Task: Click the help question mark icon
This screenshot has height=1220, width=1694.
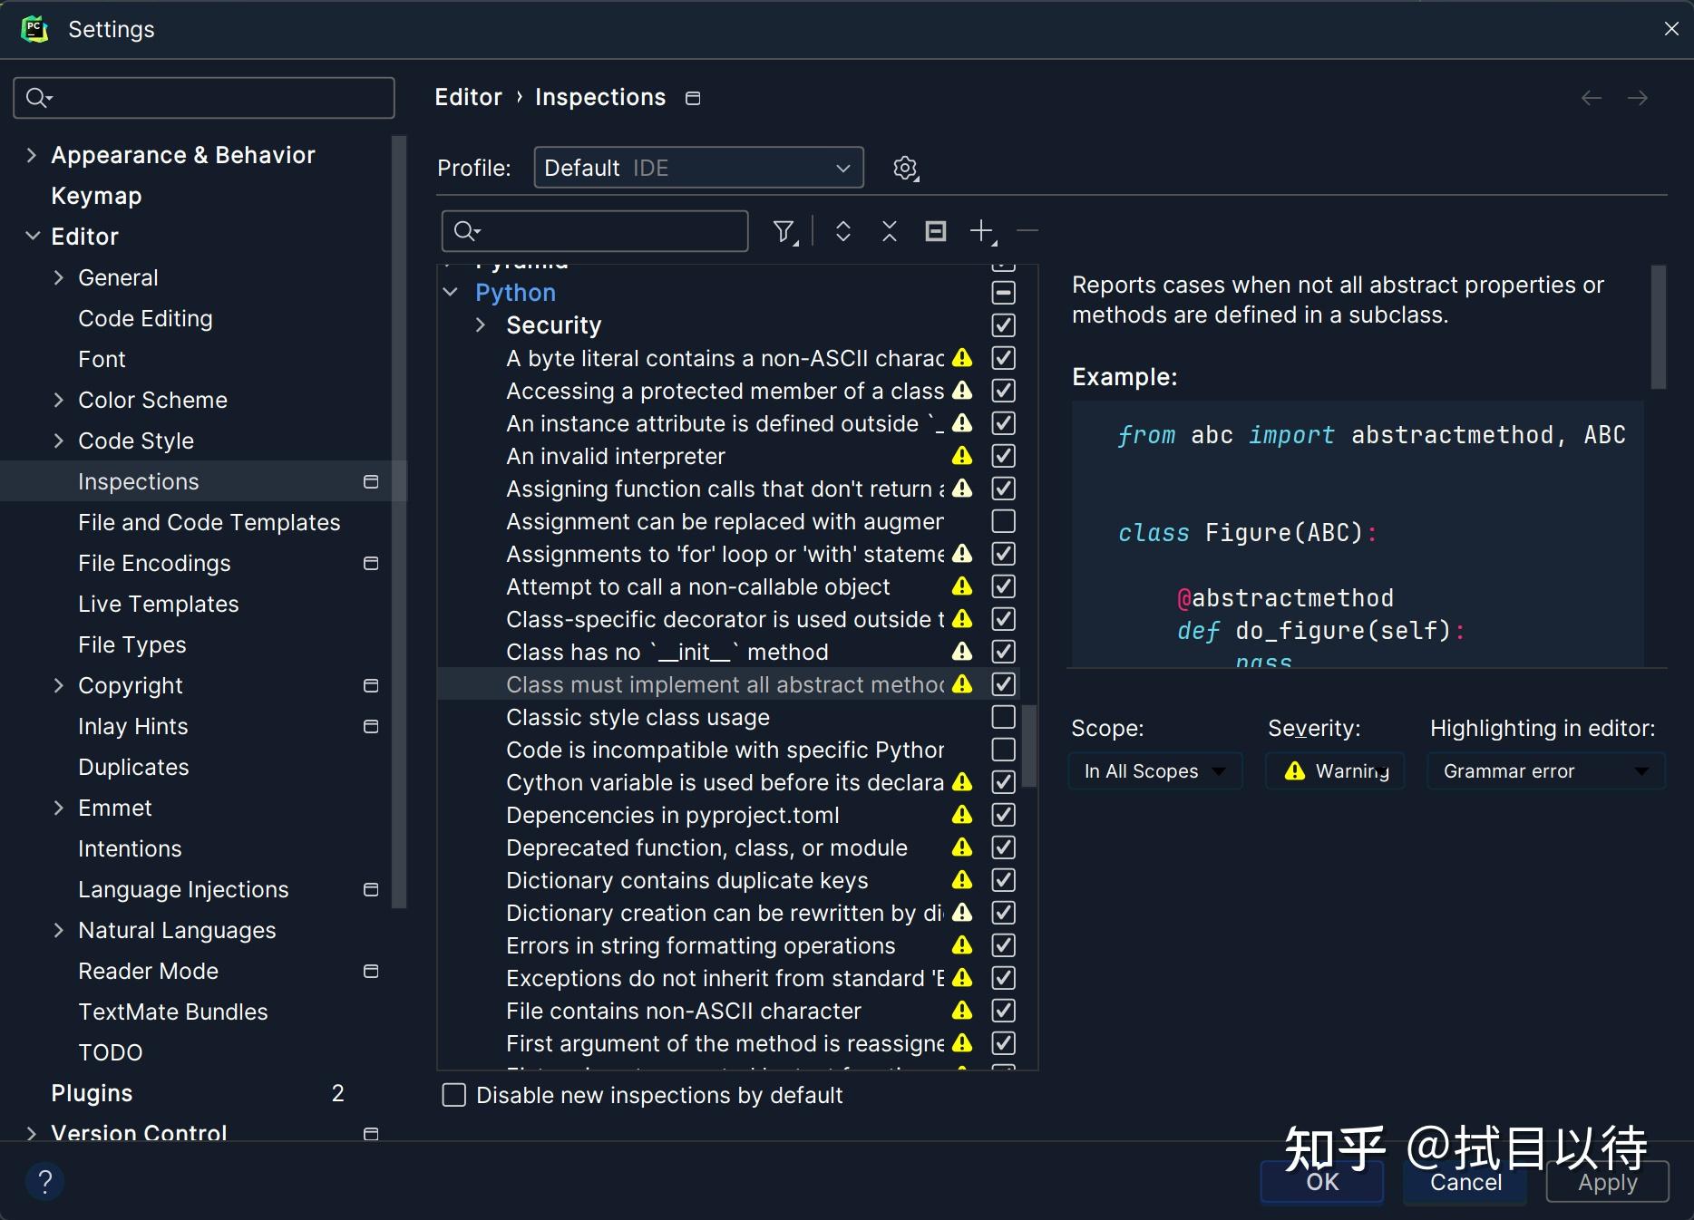Action: coord(44,1181)
